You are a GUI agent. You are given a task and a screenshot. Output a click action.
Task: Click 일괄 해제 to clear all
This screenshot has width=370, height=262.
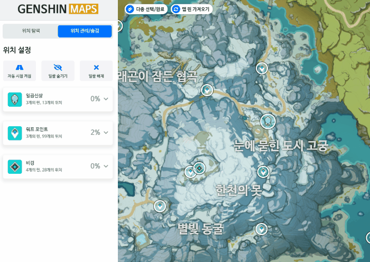point(96,71)
